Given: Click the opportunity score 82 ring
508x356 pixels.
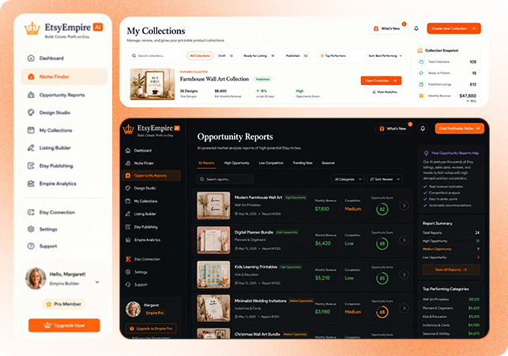Looking at the screenshot, I should point(382,209).
